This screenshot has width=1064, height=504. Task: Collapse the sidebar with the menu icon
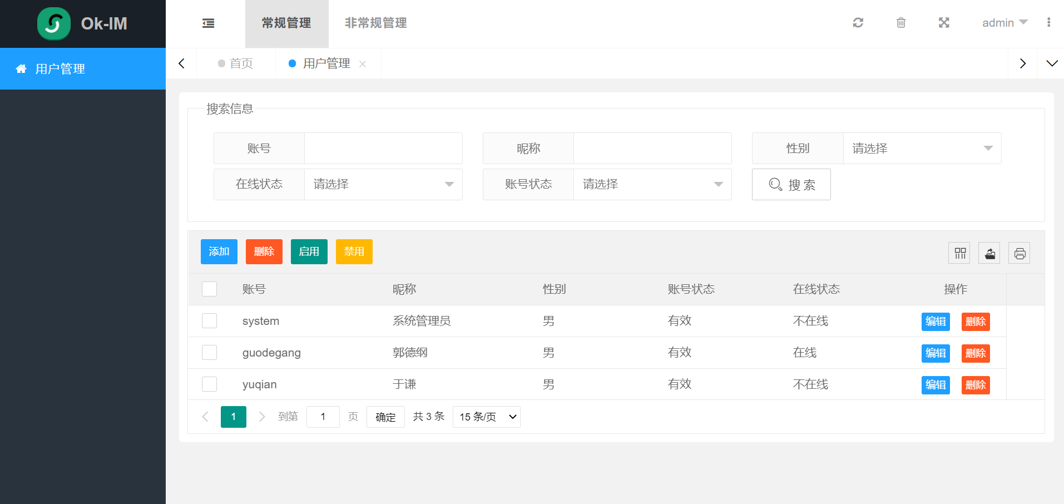208,23
